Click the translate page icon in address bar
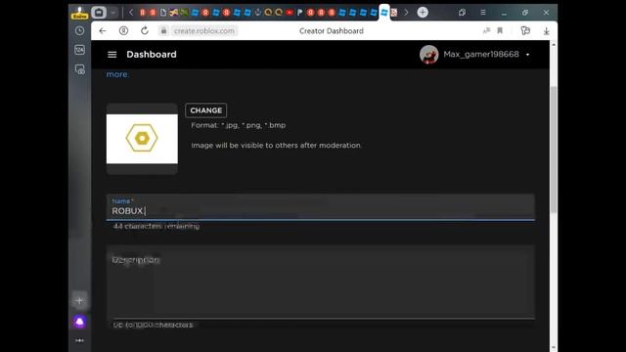The height and width of the screenshot is (352, 626). (486, 30)
